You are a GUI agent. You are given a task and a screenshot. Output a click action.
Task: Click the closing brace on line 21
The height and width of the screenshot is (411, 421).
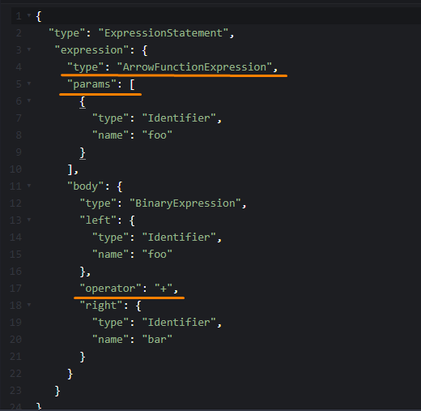pos(83,357)
